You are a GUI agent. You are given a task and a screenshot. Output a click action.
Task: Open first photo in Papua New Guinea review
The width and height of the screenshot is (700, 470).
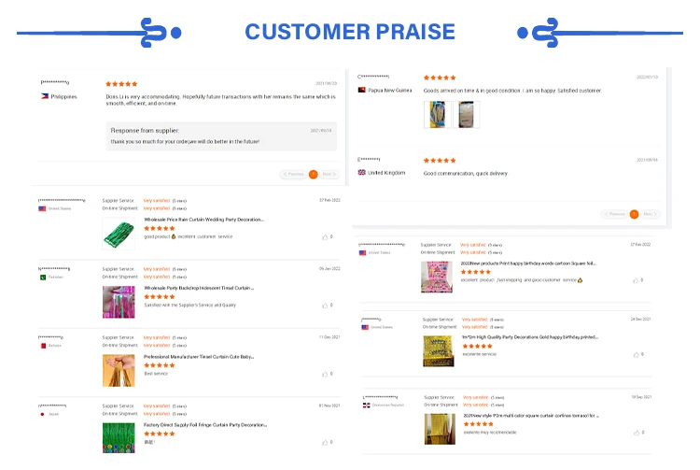pyautogui.click(x=437, y=114)
